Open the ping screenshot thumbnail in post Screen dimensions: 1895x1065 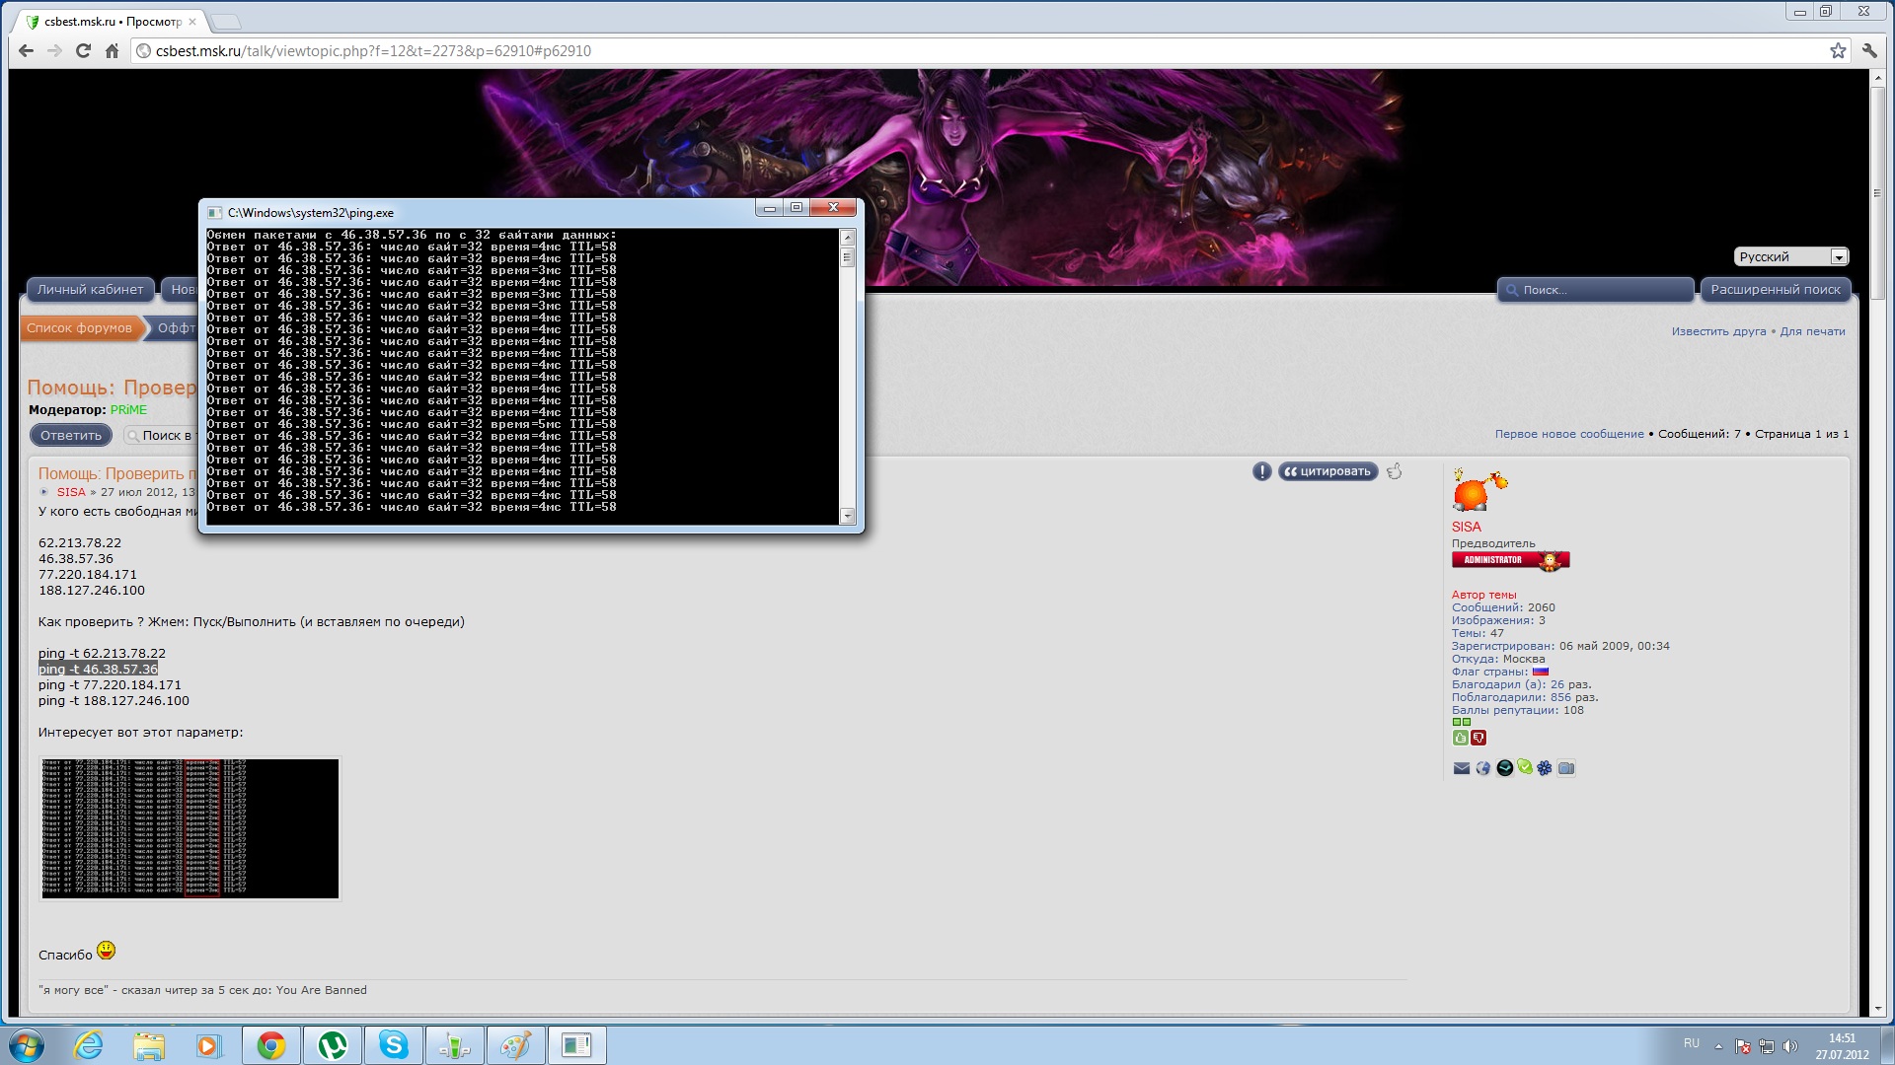[x=189, y=827]
